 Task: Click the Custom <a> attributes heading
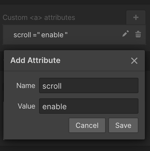tap(39, 17)
